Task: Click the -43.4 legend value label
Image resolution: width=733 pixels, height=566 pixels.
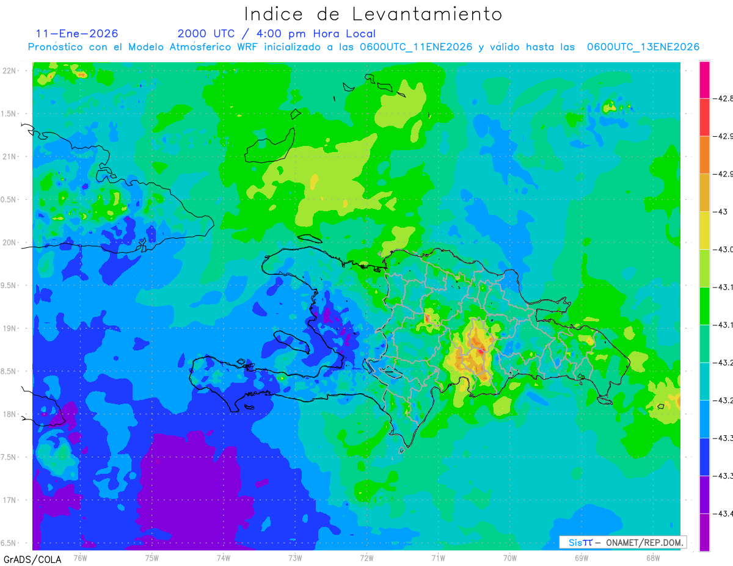Action: (724, 513)
